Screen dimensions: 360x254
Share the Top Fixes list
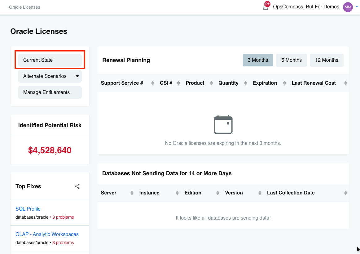(x=77, y=186)
